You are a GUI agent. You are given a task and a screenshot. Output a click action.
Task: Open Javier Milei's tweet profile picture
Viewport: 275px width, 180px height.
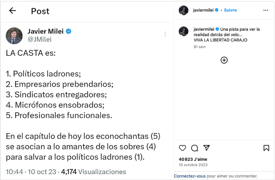[x=14, y=35]
